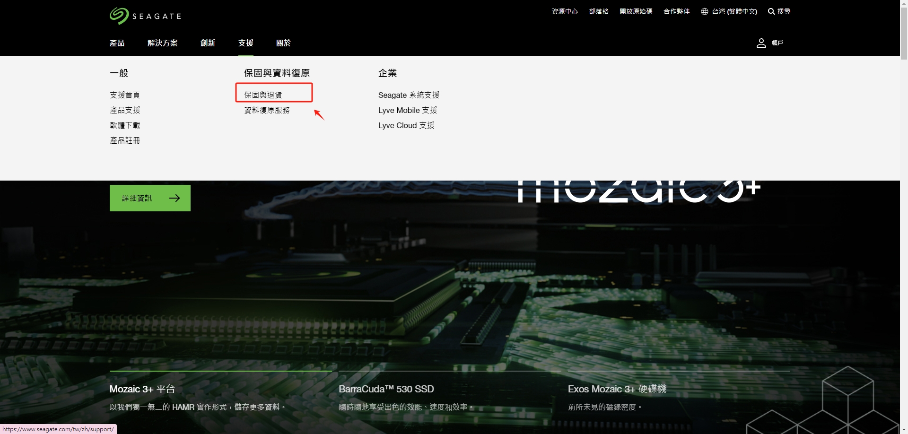Open the 關於 menu
This screenshot has height=434, width=908.
pos(284,43)
